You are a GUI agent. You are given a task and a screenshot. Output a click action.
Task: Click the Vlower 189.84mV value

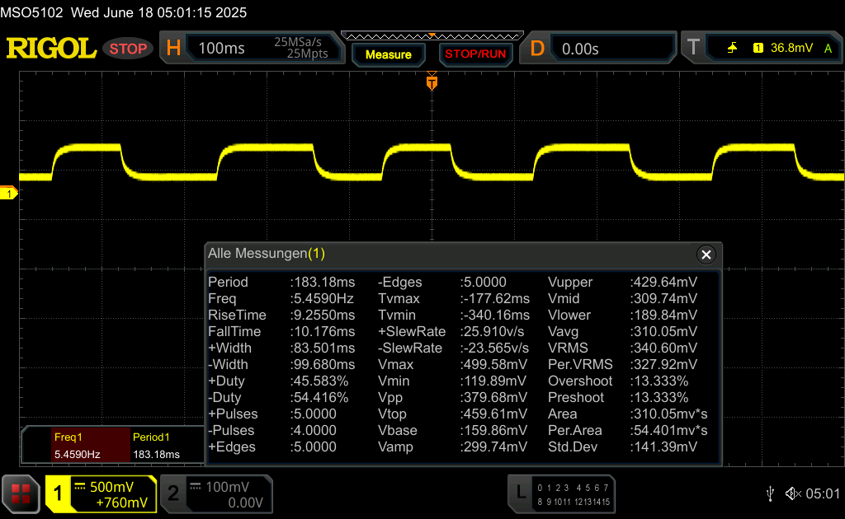(664, 316)
